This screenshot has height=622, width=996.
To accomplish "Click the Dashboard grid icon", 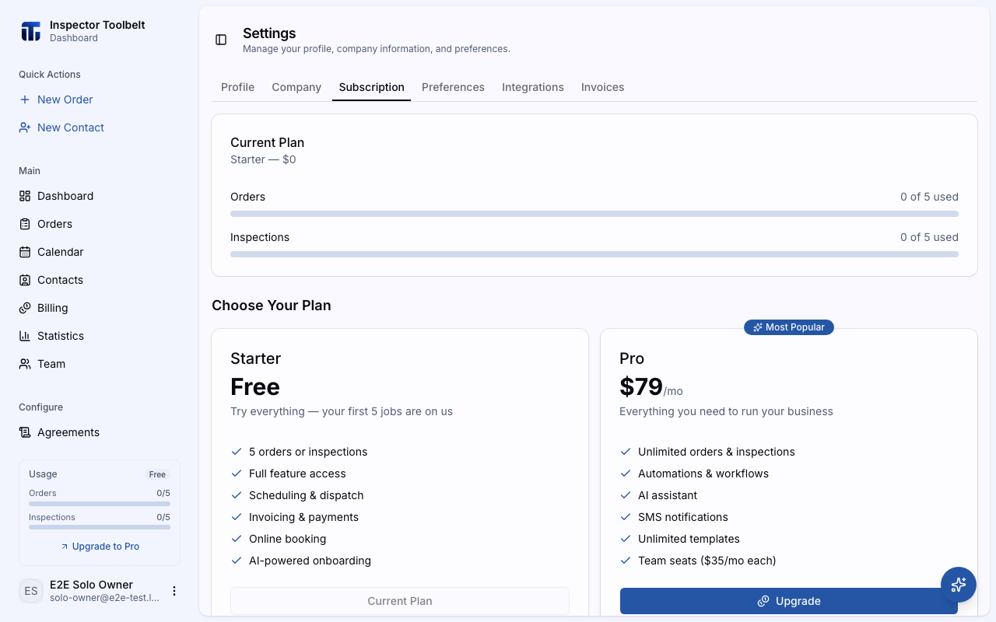I will coord(25,196).
